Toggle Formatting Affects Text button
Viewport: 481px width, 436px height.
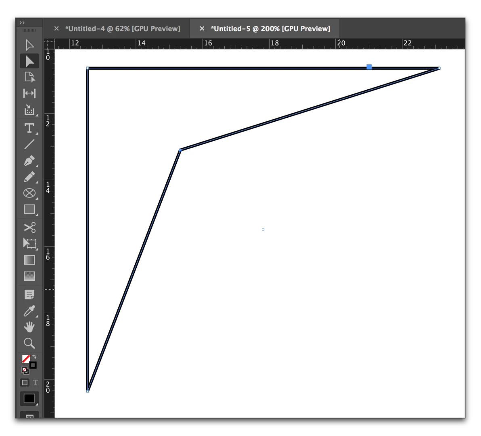35,383
